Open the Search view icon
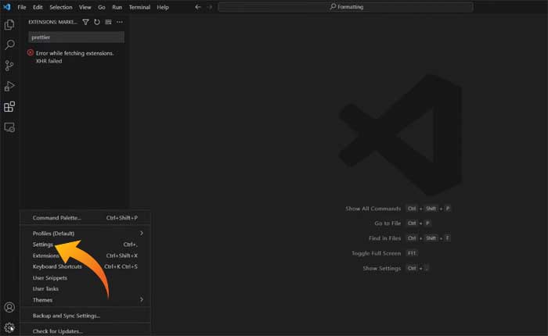Image resolution: width=548 pixels, height=336 pixels. [9, 45]
